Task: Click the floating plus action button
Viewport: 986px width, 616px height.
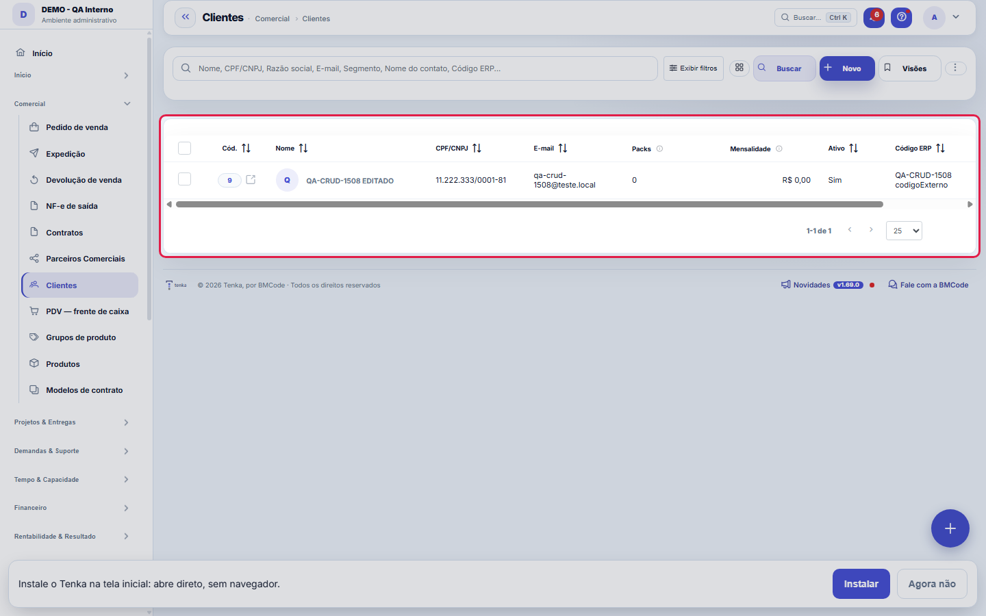Action: point(950,528)
